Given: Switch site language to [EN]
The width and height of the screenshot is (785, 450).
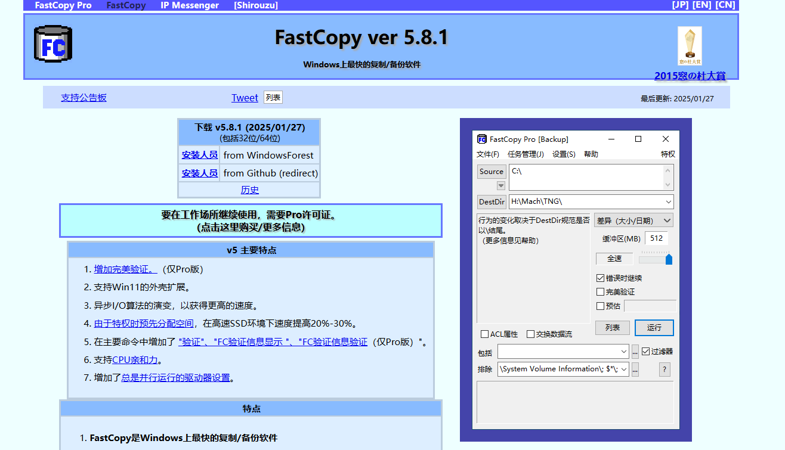Looking at the screenshot, I should (702, 5).
